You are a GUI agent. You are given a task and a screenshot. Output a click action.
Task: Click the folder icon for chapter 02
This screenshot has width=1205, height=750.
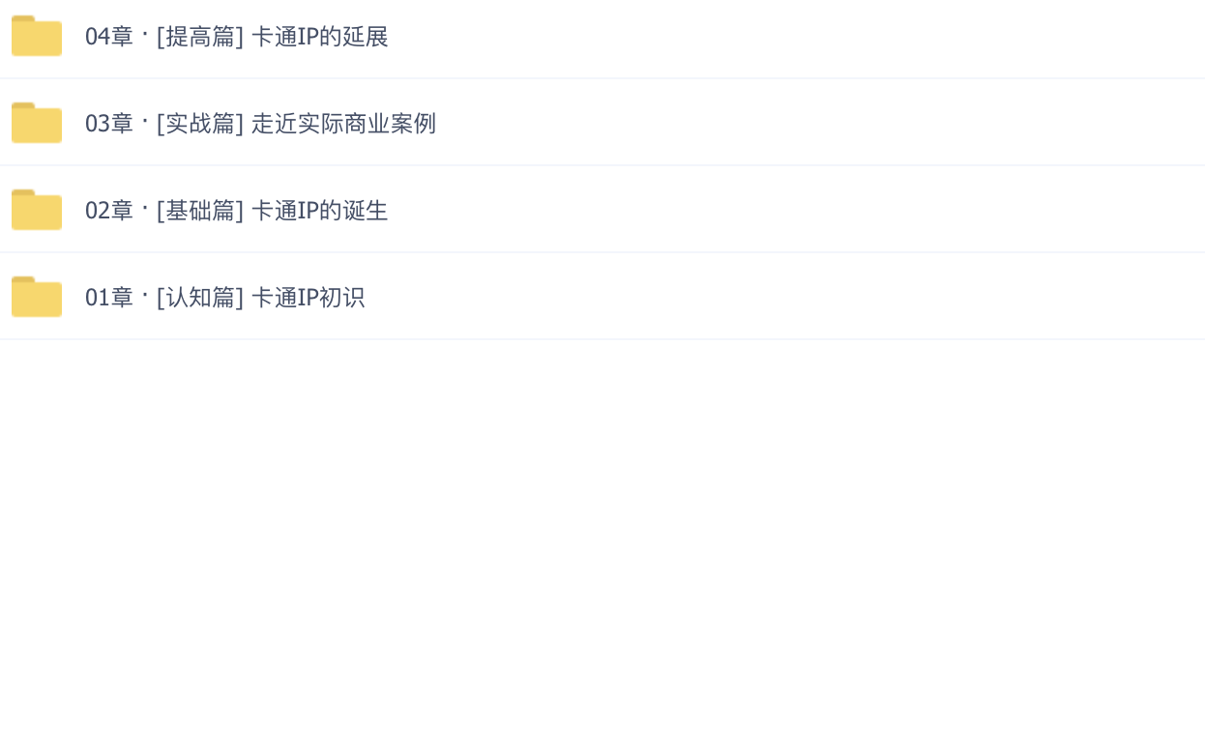(37, 211)
